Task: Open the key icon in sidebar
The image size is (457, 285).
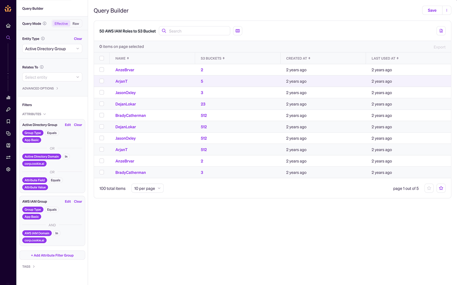Action: click(8, 110)
